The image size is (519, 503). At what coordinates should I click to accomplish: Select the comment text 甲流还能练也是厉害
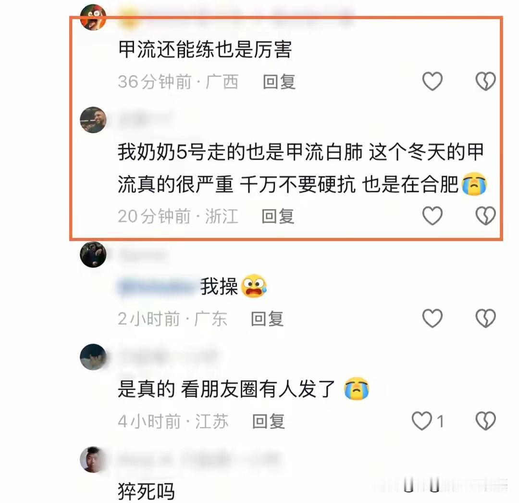click(x=205, y=50)
